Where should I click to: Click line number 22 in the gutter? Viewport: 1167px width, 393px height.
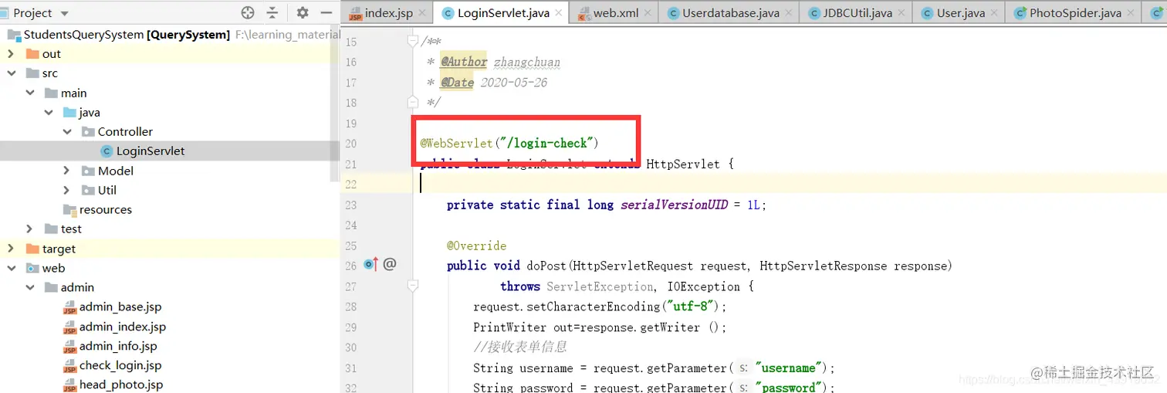(x=351, y=184)
